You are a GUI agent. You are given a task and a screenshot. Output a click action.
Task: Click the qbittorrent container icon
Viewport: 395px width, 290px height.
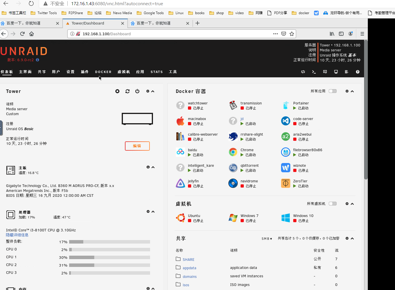(233, 168)
